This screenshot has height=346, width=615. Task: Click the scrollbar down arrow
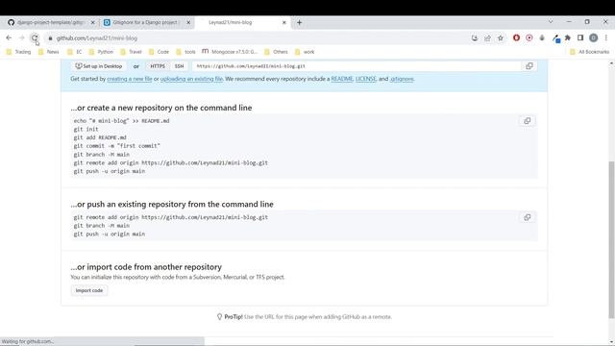coord(611,342)
